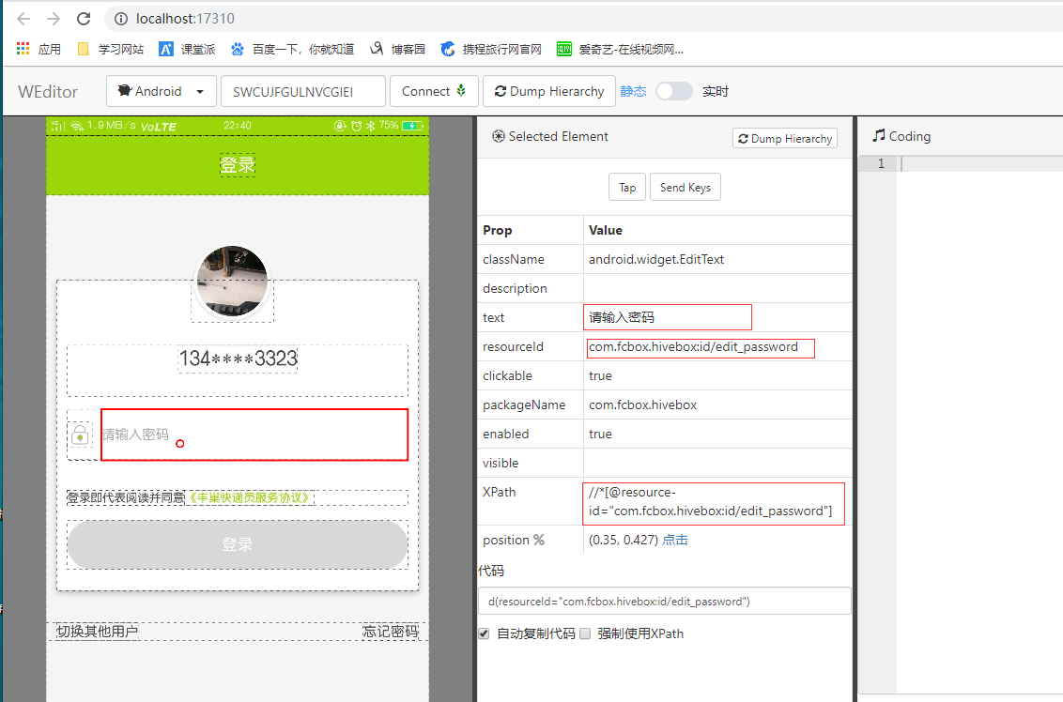Open the 学习网站 bookmark folder
The width and height of the screenshot is (1063, 702).
coord(111,49)
